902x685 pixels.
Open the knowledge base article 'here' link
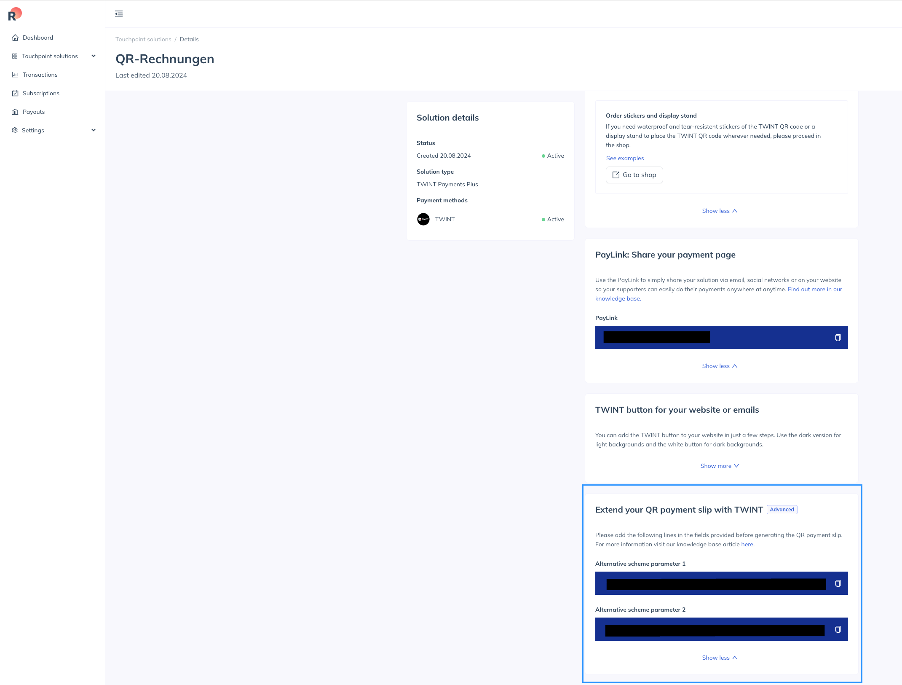click(x=747, y=544)
